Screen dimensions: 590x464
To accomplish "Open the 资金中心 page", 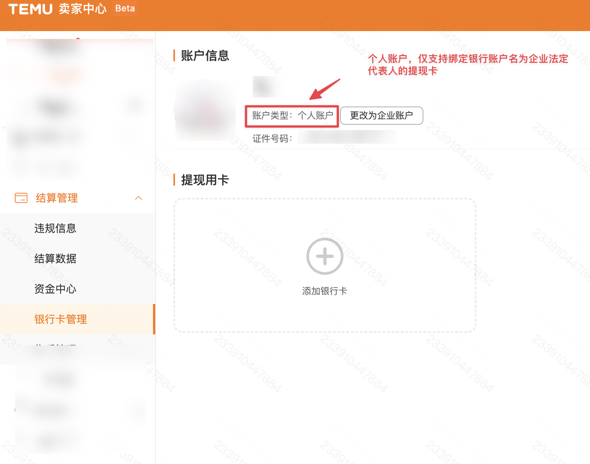I will (x=55, y=289).
